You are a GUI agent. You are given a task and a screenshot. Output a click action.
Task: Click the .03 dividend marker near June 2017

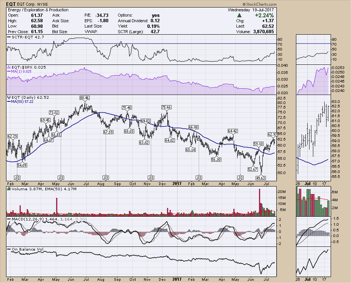240,177
